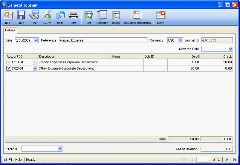240x165 pixels.
Task: Jump to the last record arrow
Action: [234, 160]
